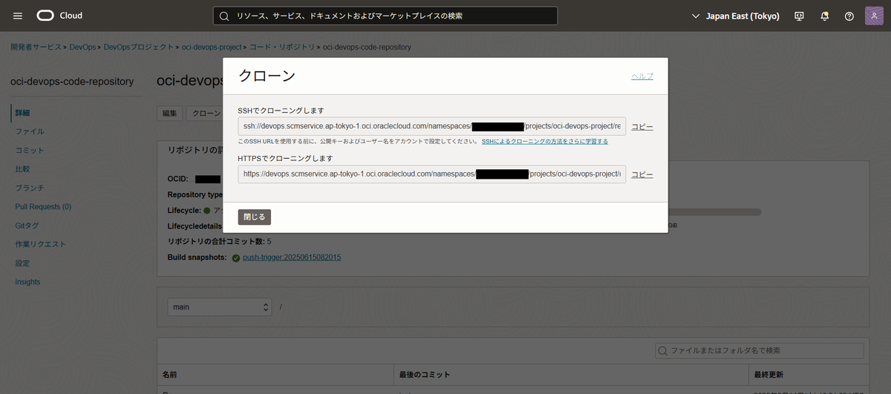Screen dimensions: 891x394
Task: Open Pull Requests (0) in the sidebar
Action: click(x=43, y=206)
